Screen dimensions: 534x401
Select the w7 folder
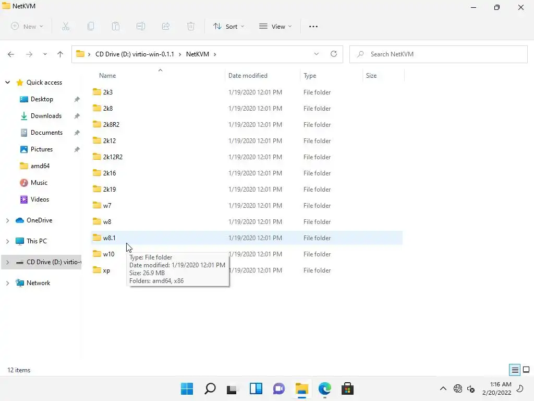click(247, 206)
